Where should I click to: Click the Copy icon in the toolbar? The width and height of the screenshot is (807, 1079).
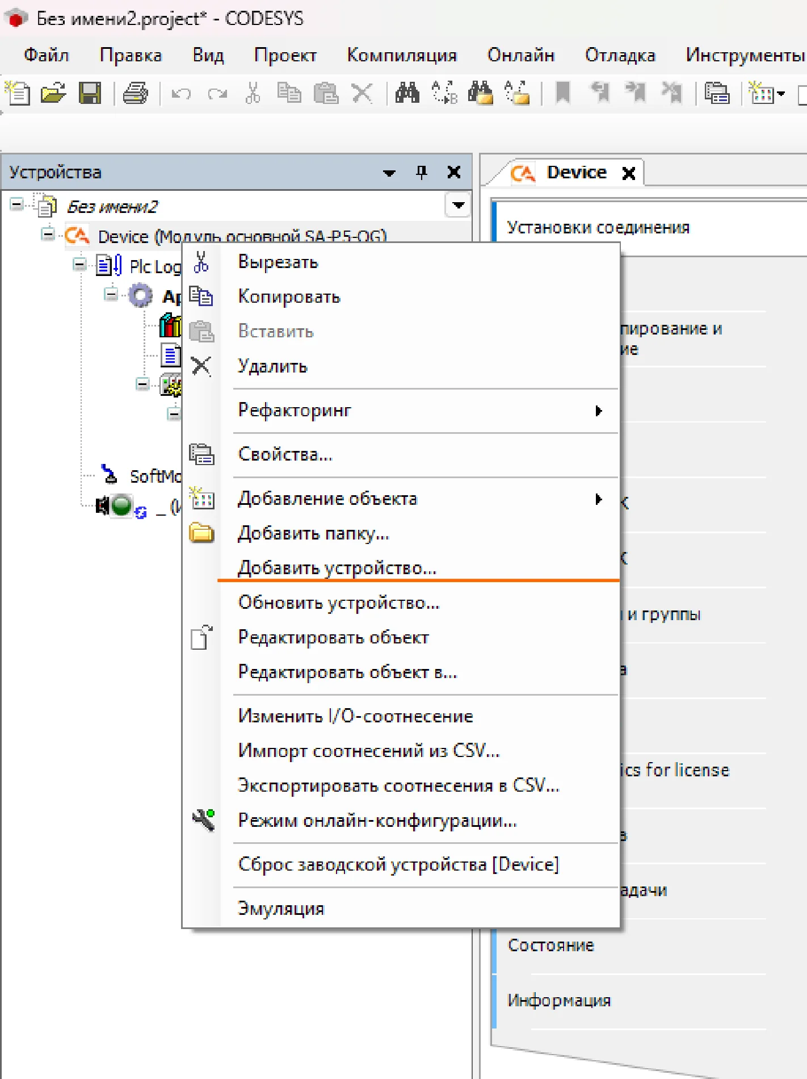289,93
